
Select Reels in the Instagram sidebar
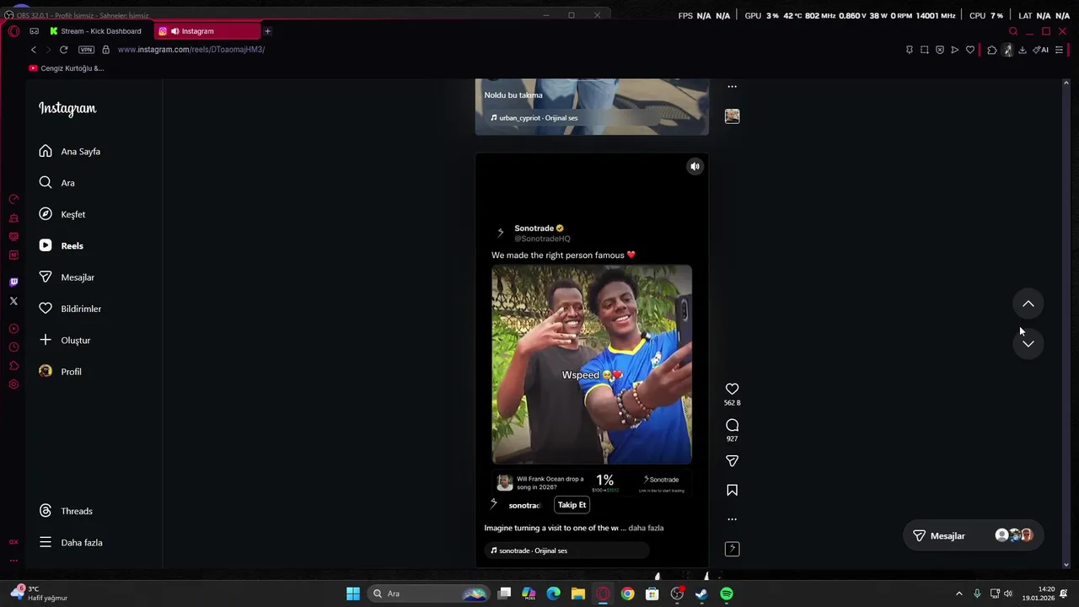(x=61, y=246)
